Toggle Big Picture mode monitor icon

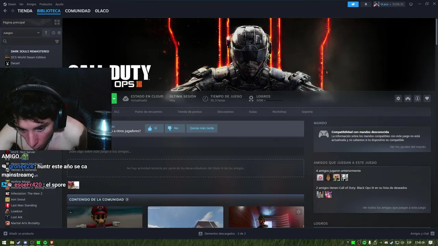pos(411,4)
